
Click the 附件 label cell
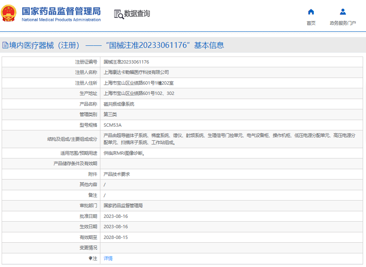pos(51,174)
